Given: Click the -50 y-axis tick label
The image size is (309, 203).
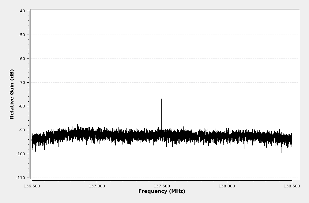Looking at the screenshot, I should tap(22, 35).
